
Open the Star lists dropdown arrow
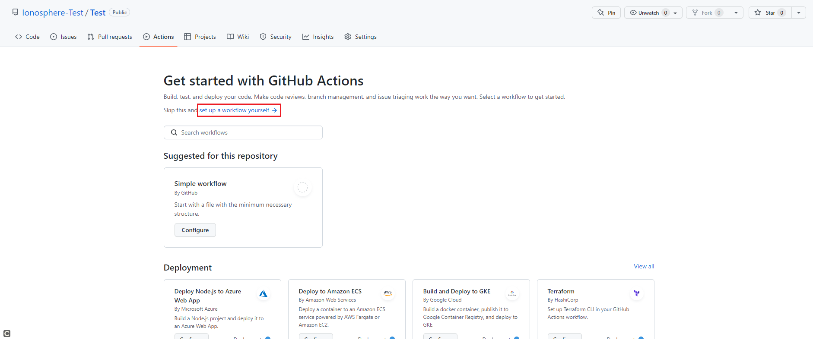coord(799,13)
